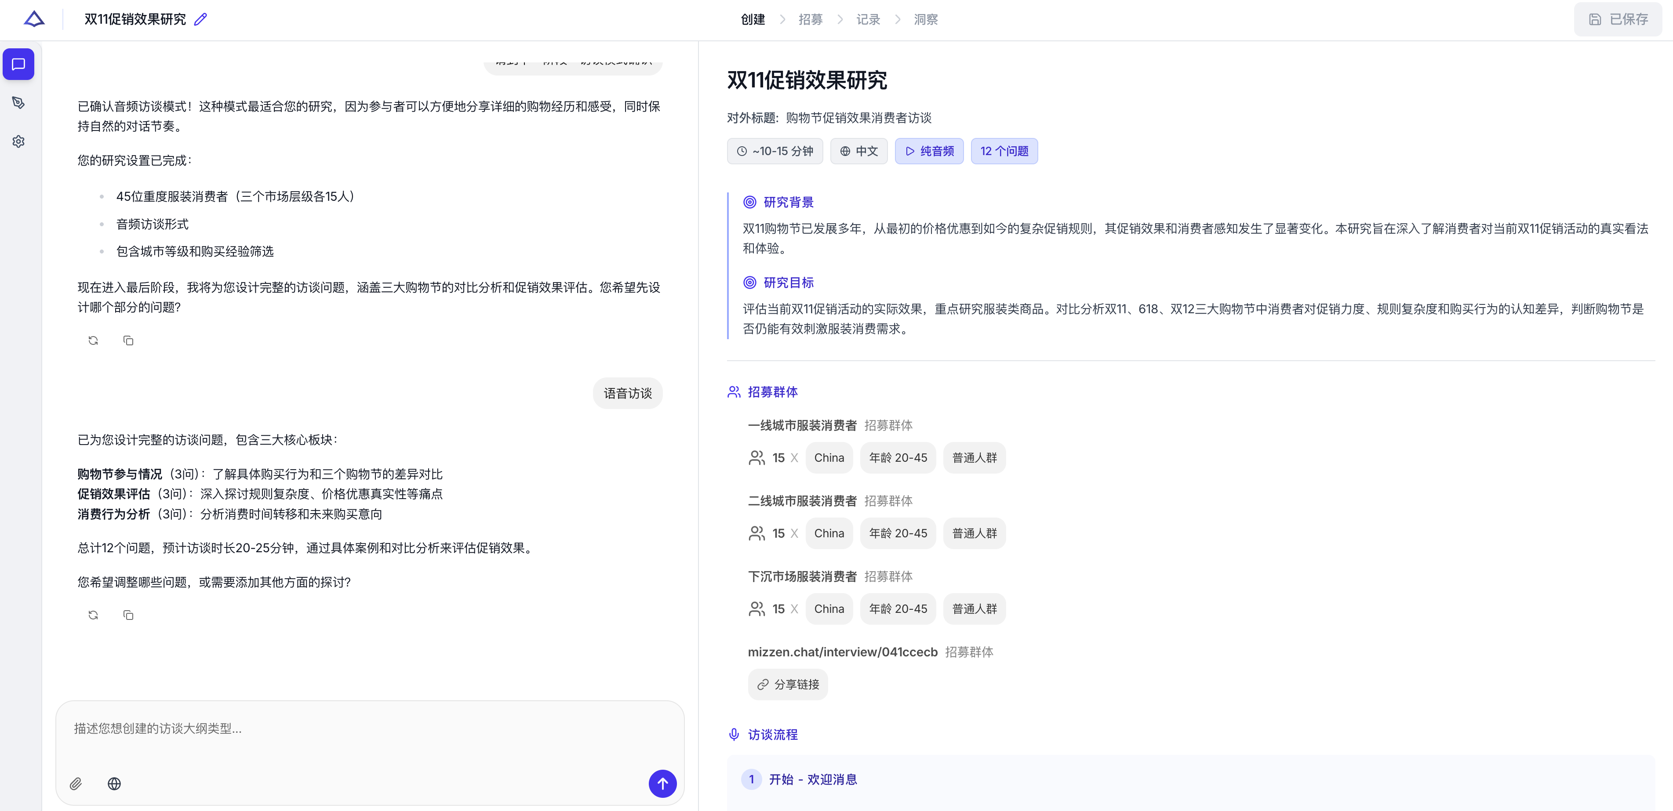The image size is (1673, 811).
Task: Open step 1 开始 - 欢迎消息
Action: pyautogui.click(x=1190, y=779)
